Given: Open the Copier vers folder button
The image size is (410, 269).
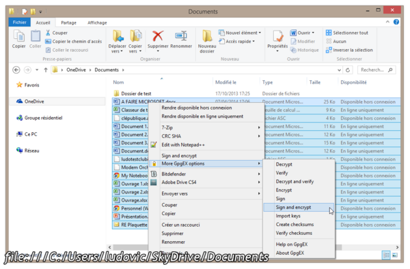Looking at the screenshot, I should click(x=135, y=41).
